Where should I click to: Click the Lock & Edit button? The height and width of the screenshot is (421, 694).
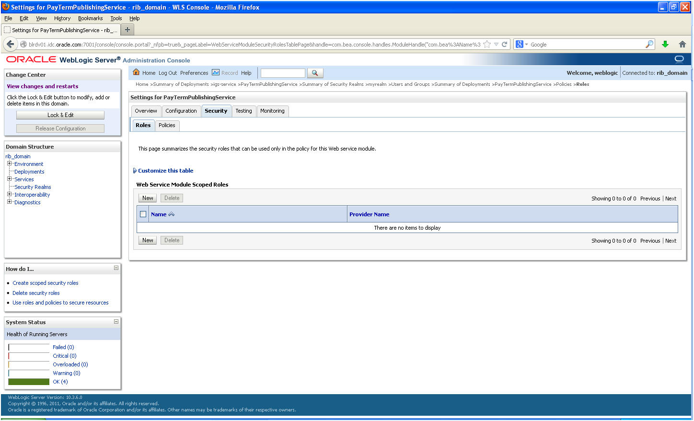pyautogui.click(x=60, y=115)
